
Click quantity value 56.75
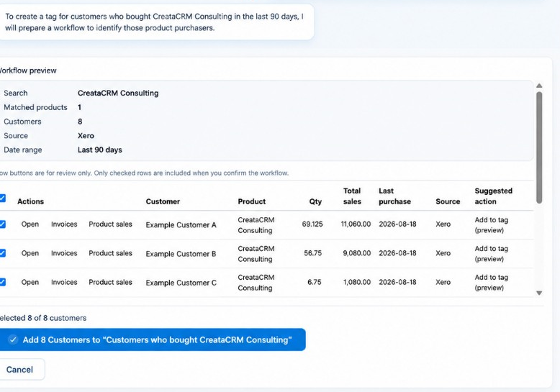[x=313, y=253]
